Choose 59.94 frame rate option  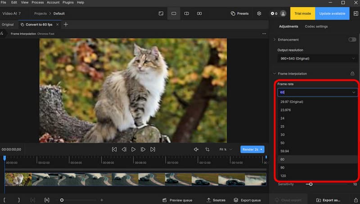tap(317, 151)
